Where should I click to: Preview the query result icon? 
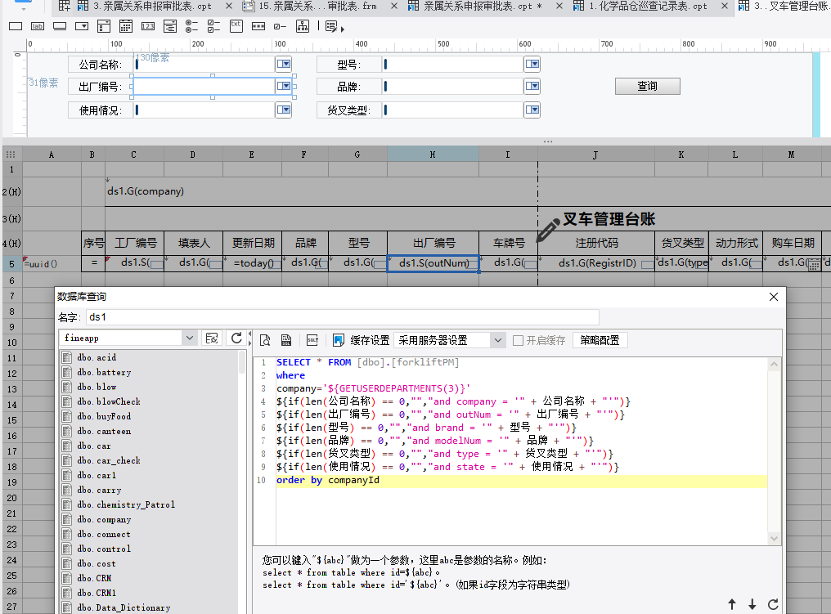265,340
